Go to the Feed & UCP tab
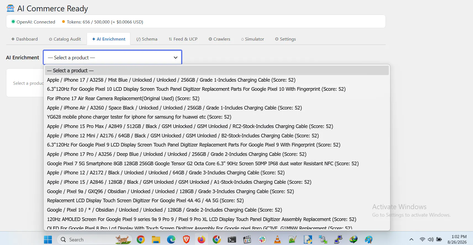The image size is (473, 245). pos(183,39)
